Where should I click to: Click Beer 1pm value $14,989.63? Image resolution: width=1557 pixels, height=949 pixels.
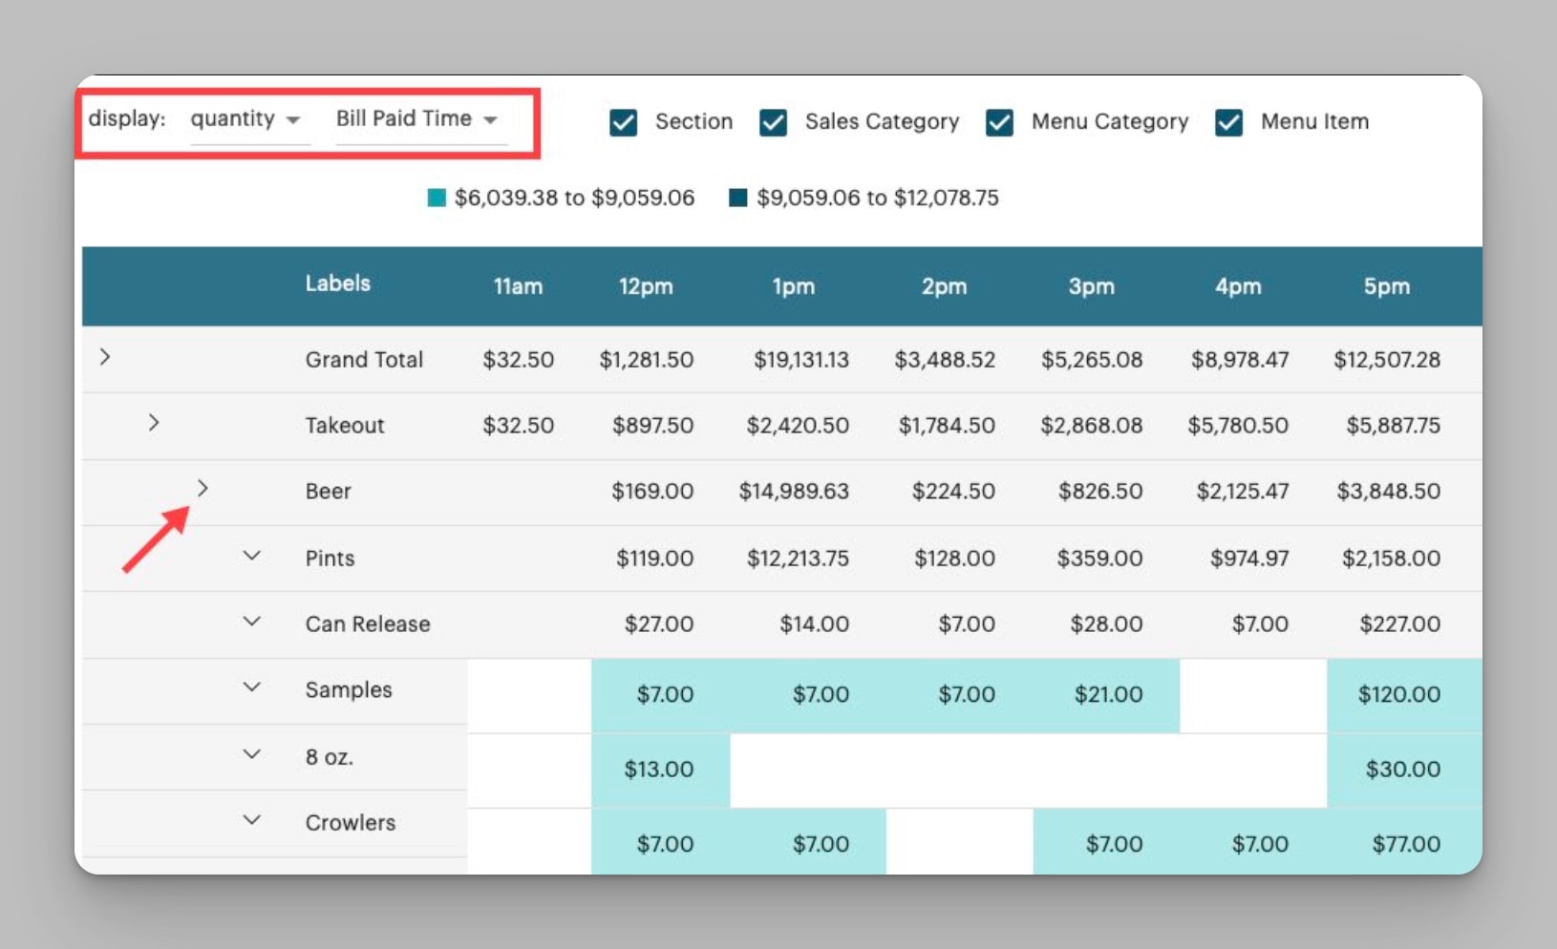click(x=794, y=492)
